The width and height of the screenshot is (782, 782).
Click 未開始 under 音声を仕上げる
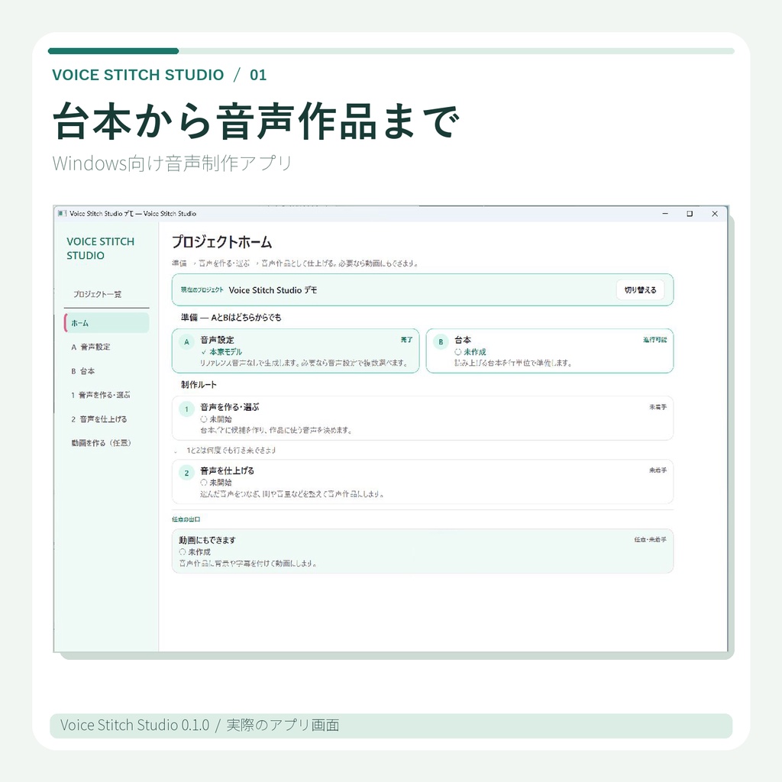[216, 483]
